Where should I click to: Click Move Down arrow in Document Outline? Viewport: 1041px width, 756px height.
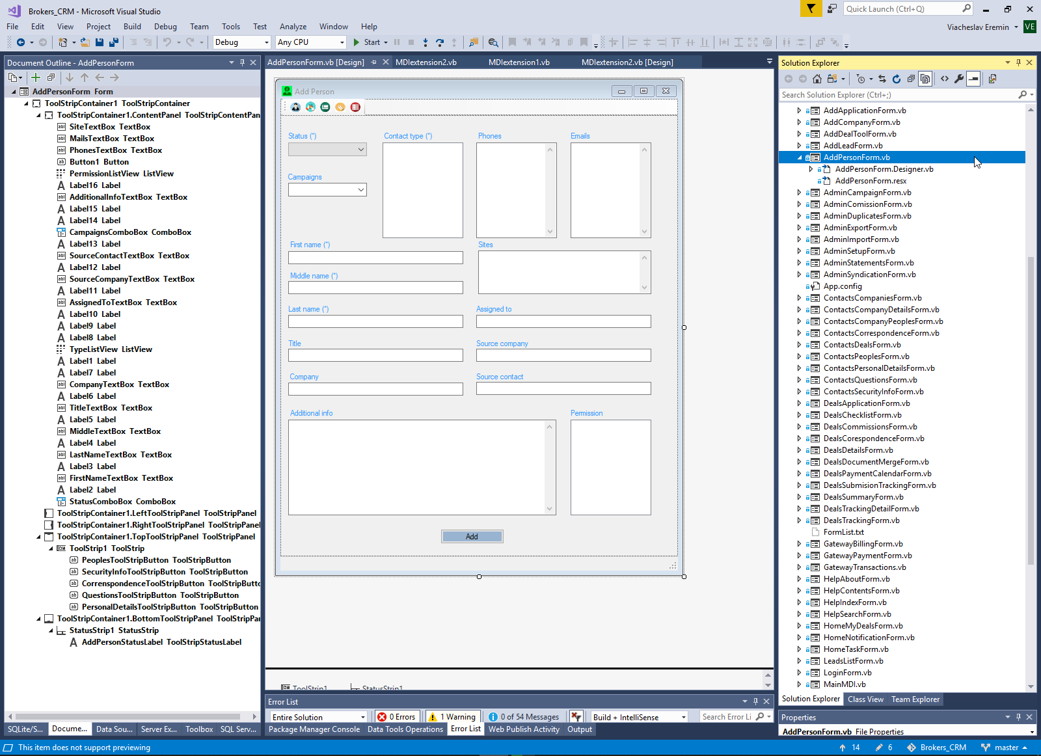tap(70, 77)
